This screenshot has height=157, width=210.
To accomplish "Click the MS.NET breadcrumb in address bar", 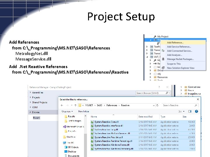I will point(89,105).
